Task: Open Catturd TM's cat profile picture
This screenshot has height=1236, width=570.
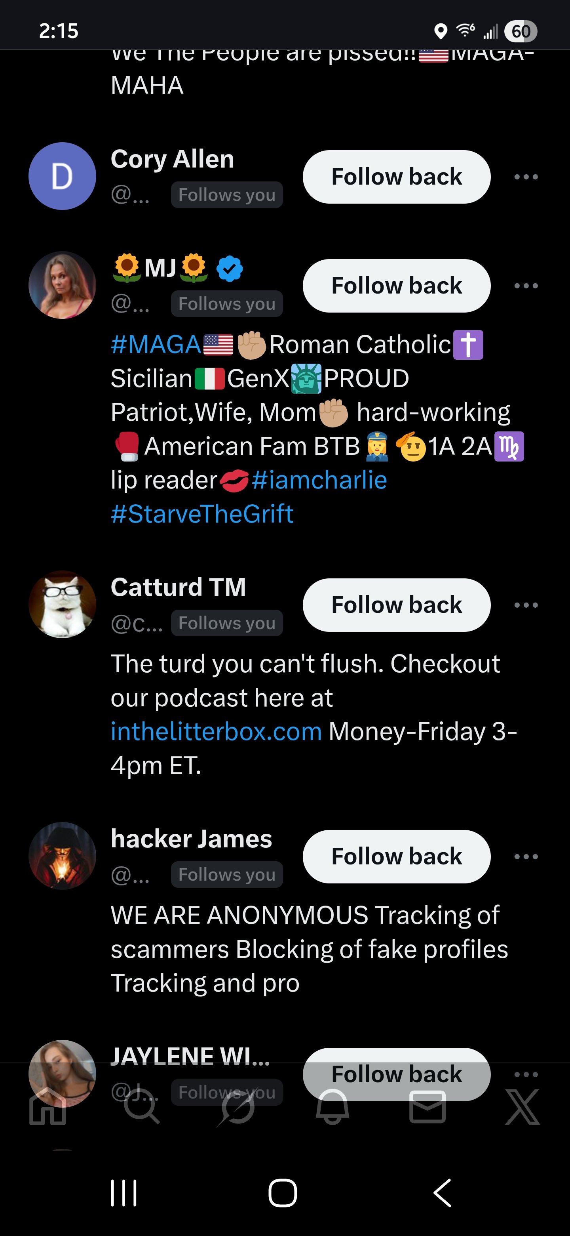Action: tap(62, 604)
